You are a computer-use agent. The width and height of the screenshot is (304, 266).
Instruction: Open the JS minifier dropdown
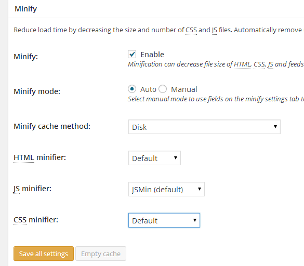click(x=166, y=189)
